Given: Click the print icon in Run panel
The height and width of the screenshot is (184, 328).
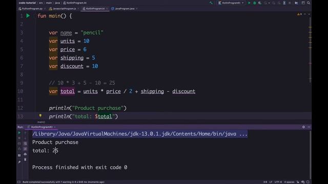Looking at the screenshot, I should point(25,154).
